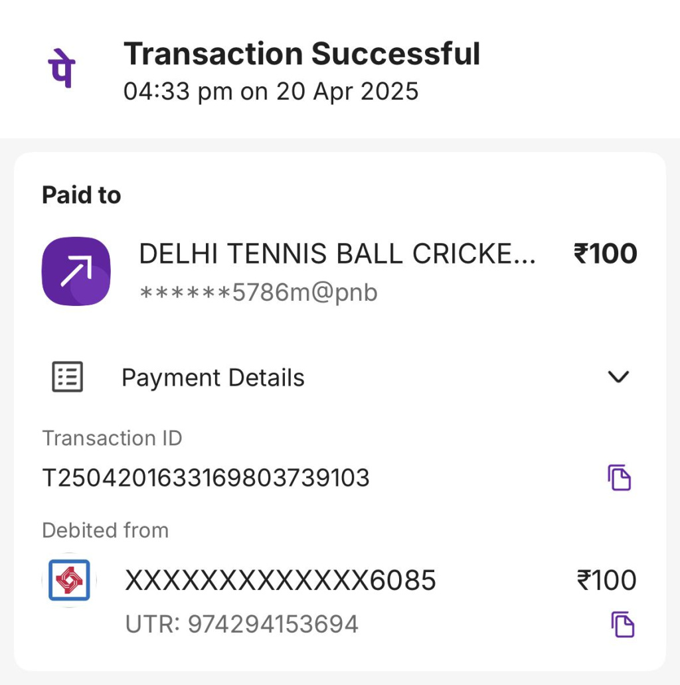Tap the PhonePe logo in the header
Screen dimensions: 680x685
61,70
